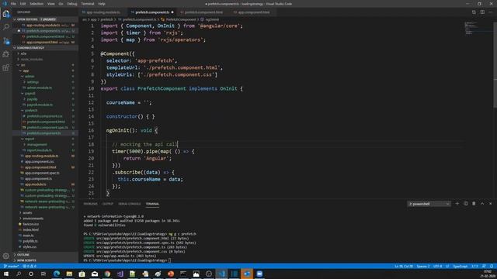Open the Source Control view
The width and height of the screenshot is (497, 279).
tap(6, 41)
